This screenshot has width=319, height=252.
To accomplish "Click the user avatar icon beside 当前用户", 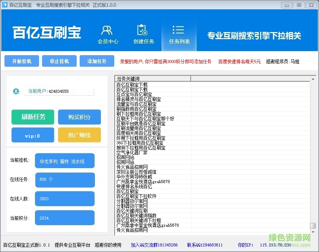I will tap(15, 91).
